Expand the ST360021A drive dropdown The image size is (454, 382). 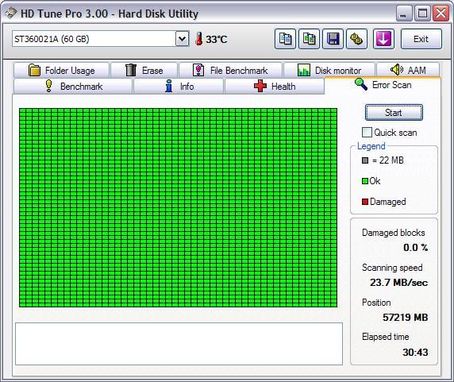pyautogui.click(x=182, y=39)
